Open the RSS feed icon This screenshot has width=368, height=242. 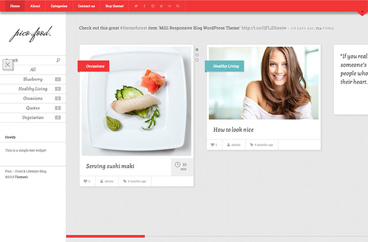click(178, 6)
